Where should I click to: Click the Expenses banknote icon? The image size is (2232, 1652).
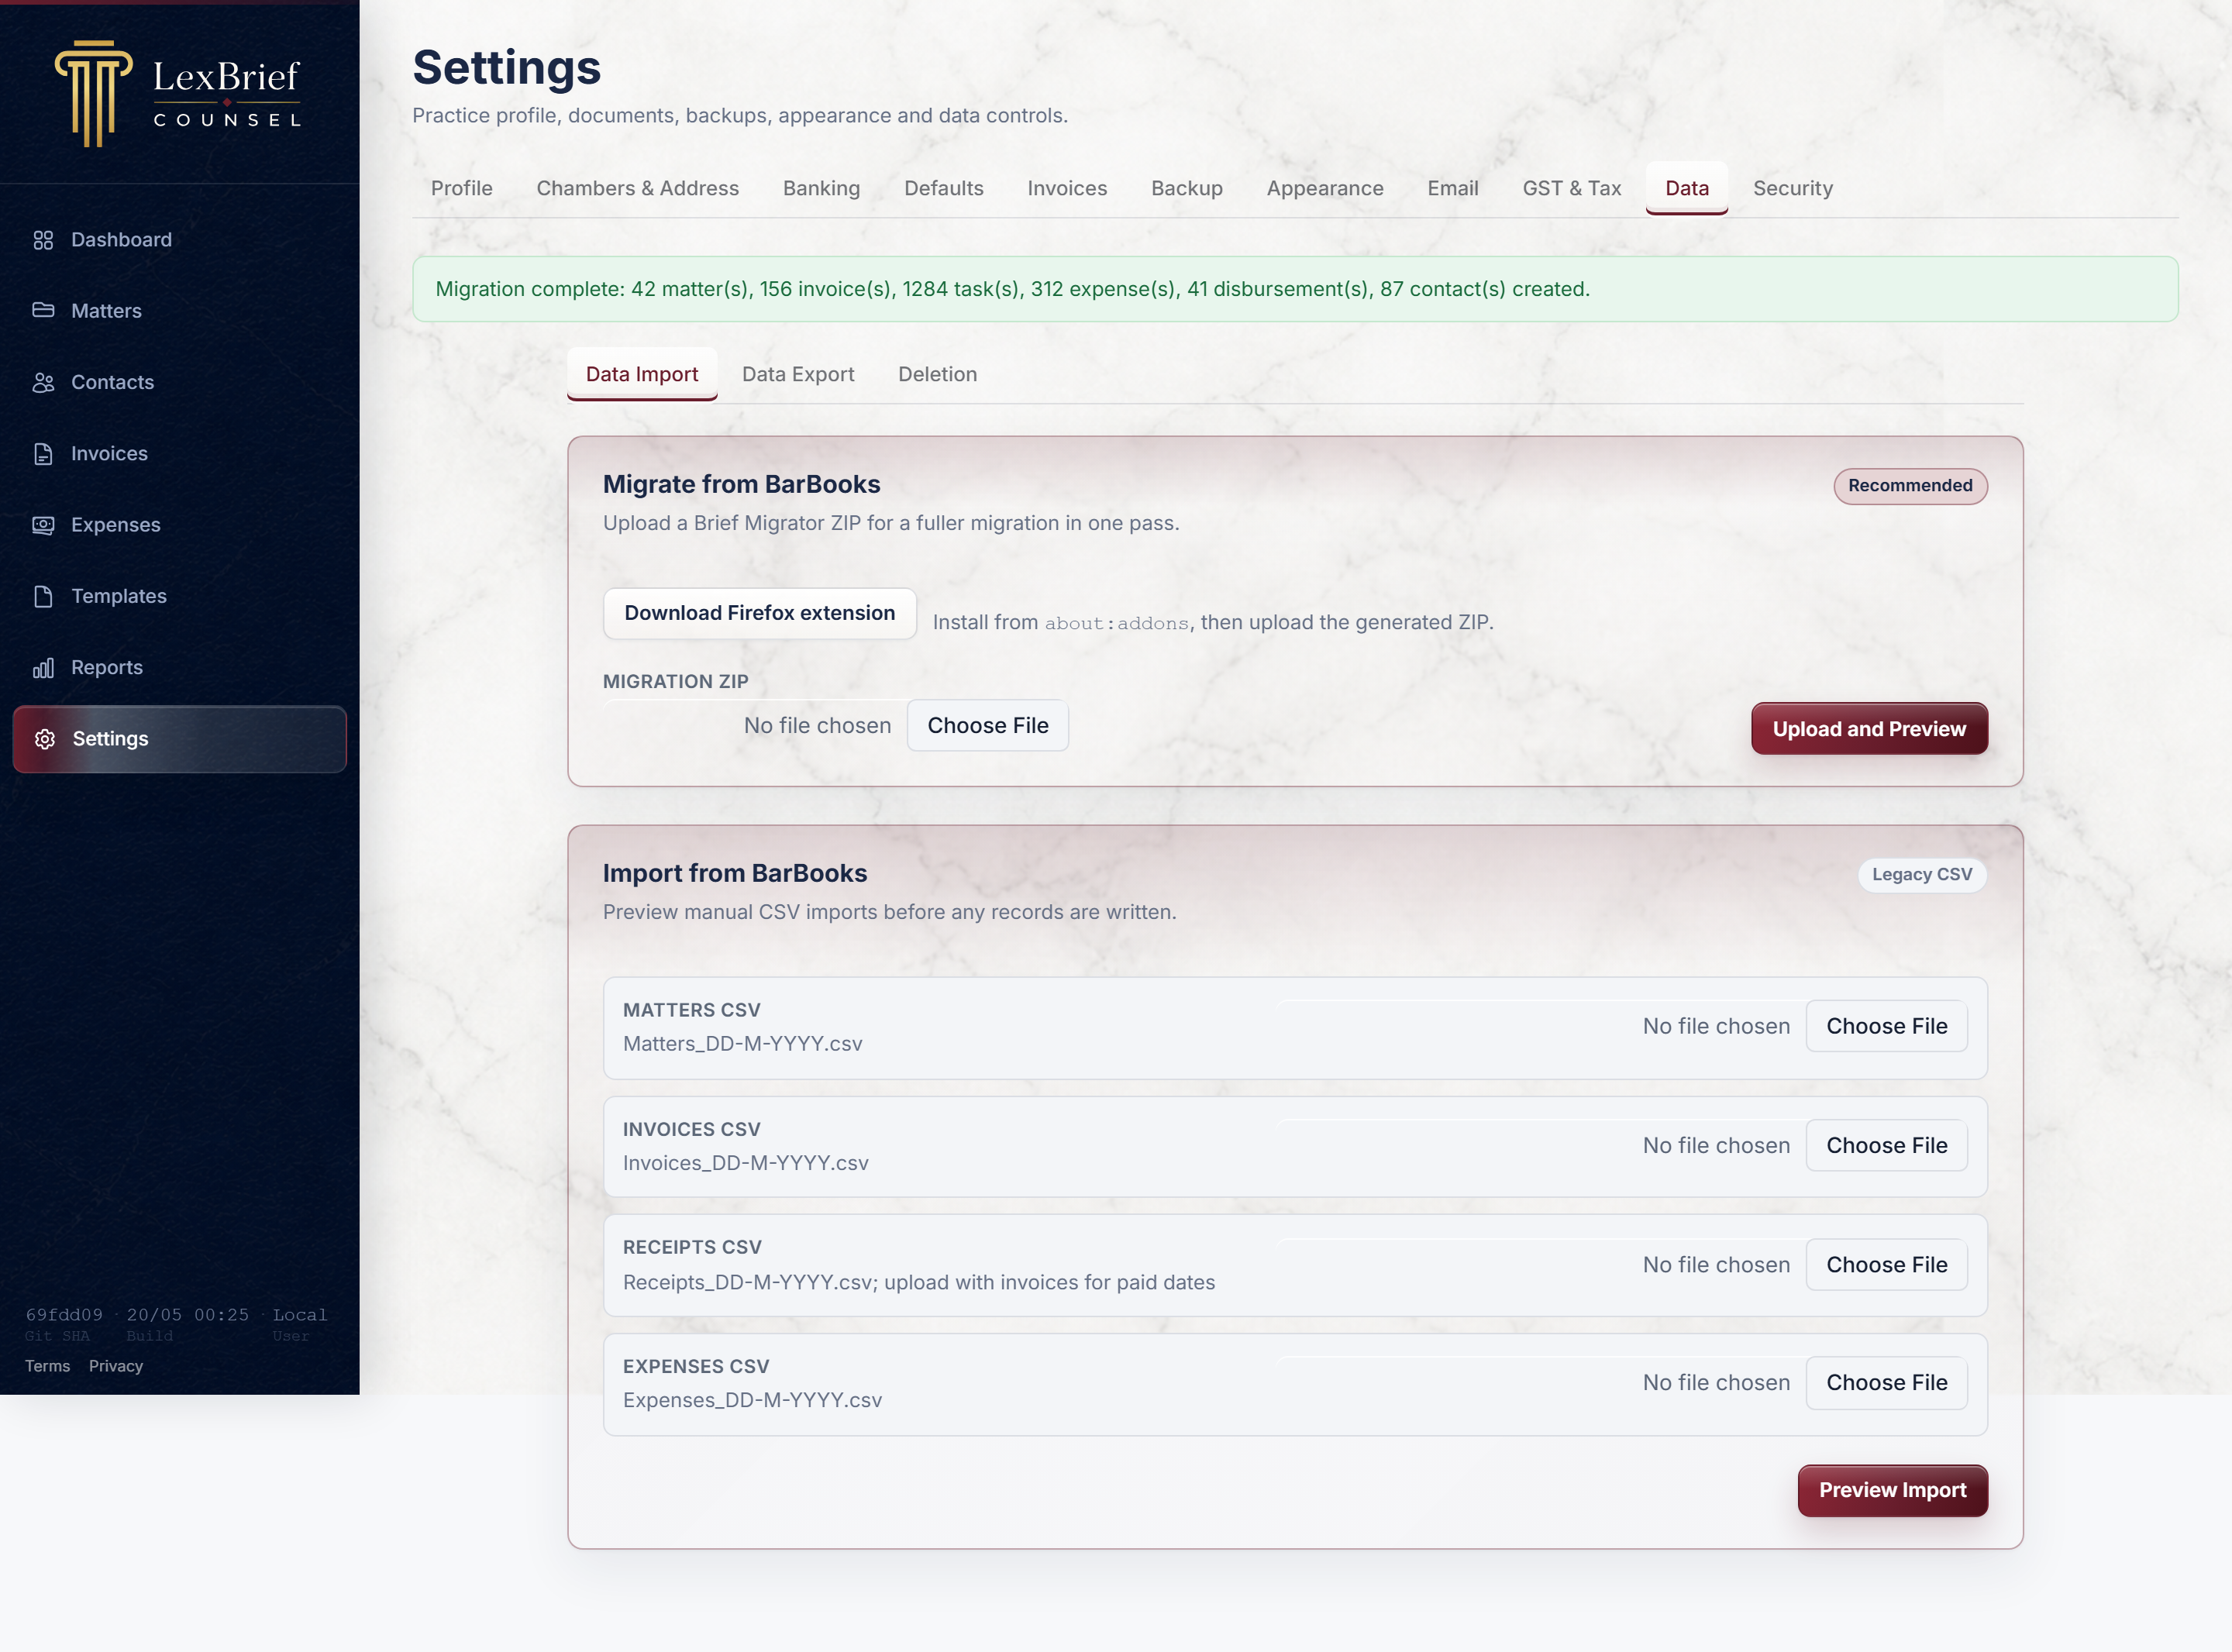tap(43, 525)
